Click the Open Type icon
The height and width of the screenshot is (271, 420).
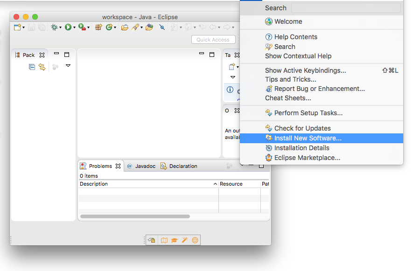coord(125,28)
